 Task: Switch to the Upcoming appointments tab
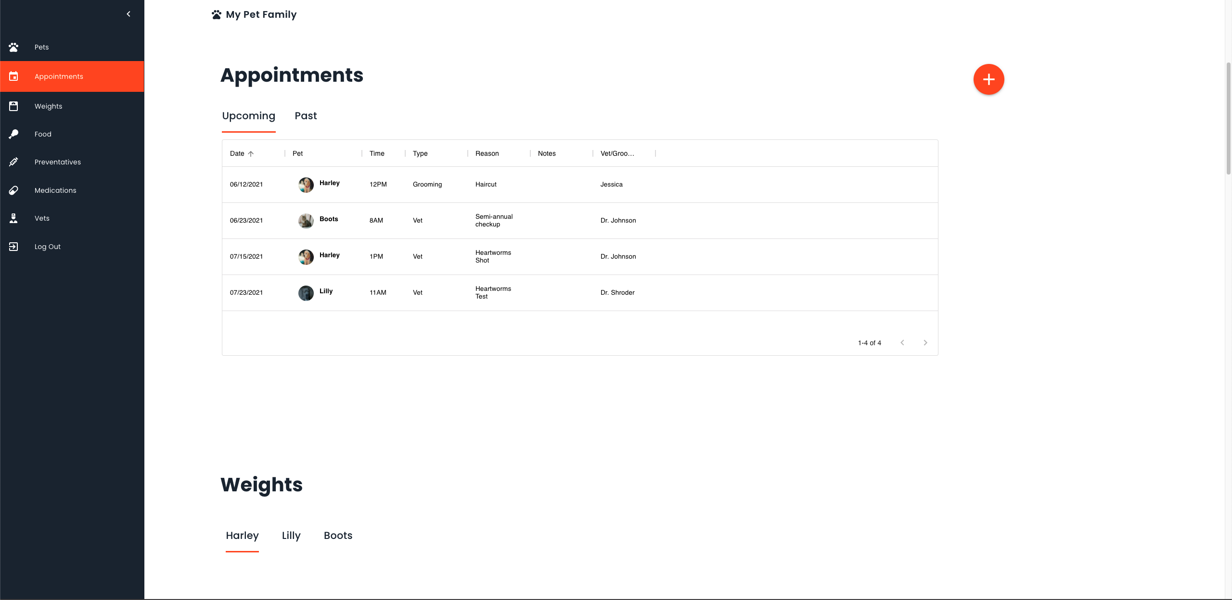click(x=248, y=116)
